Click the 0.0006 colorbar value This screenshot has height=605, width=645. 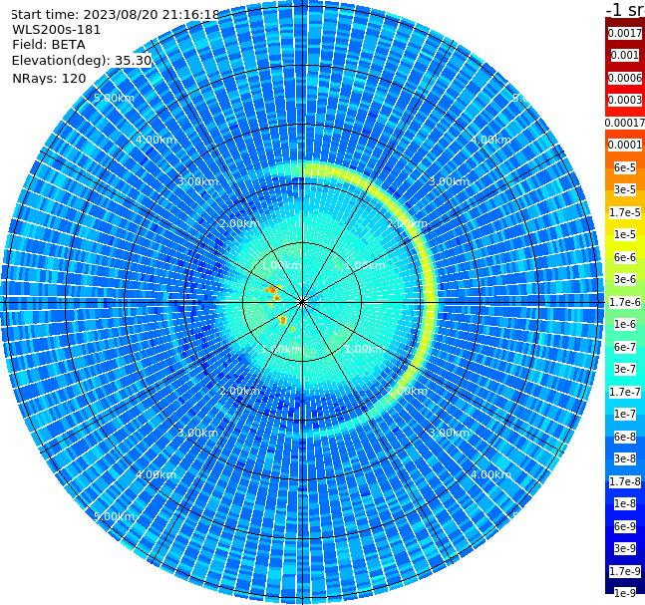tap(624, 78)
